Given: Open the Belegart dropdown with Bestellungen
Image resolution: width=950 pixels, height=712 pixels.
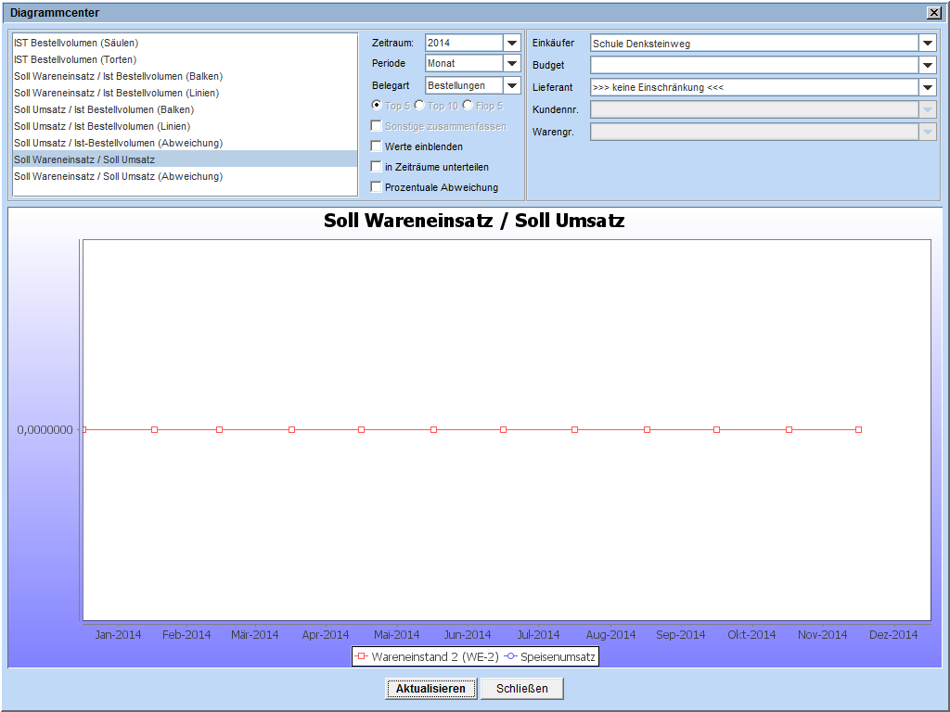Looking at the screenshot, I should (511, 85).
